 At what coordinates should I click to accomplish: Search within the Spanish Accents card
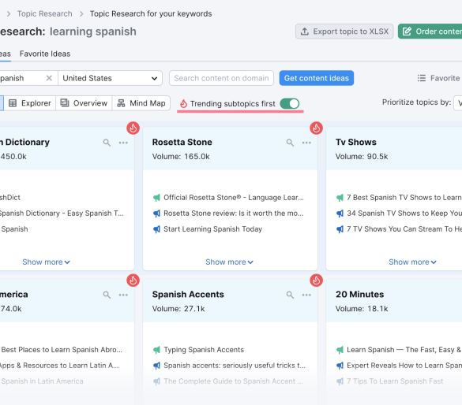tap(290, 295)
